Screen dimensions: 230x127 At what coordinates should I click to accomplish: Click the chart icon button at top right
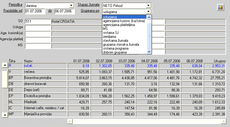(220, 7)
